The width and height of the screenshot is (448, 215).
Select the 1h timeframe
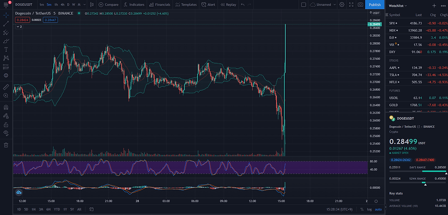tap(56, 4)
